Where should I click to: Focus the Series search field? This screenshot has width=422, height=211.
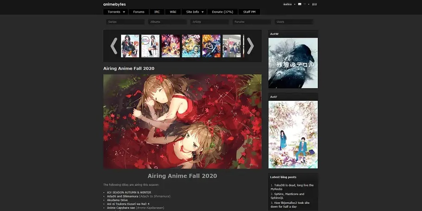point(125,22)
